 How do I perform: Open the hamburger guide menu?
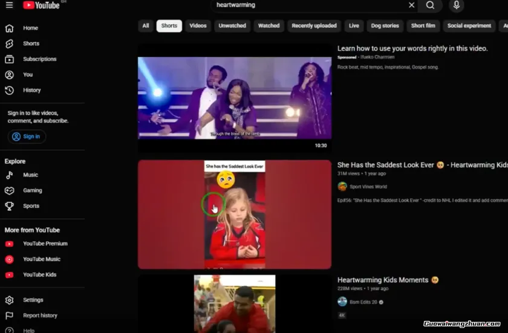coord(9,5)
